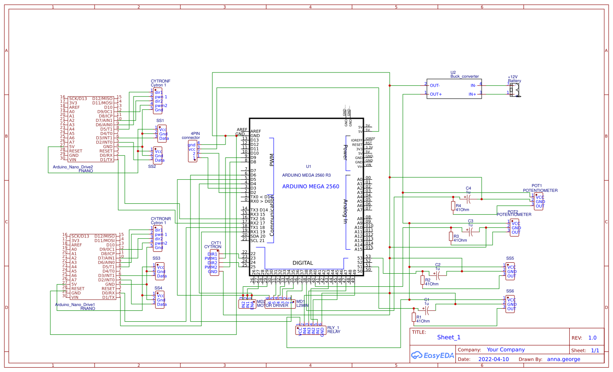The height and width of the screenshot is (372, 613).
Task: Click the POT1 POTENTIOMETER connector
Action: pos(538,201)
